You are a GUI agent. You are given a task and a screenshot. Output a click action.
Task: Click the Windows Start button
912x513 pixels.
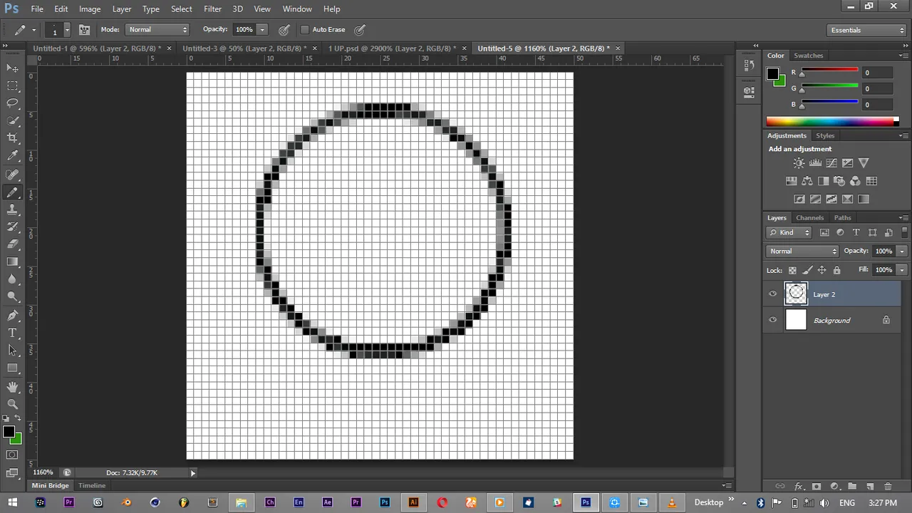[13, 502]
